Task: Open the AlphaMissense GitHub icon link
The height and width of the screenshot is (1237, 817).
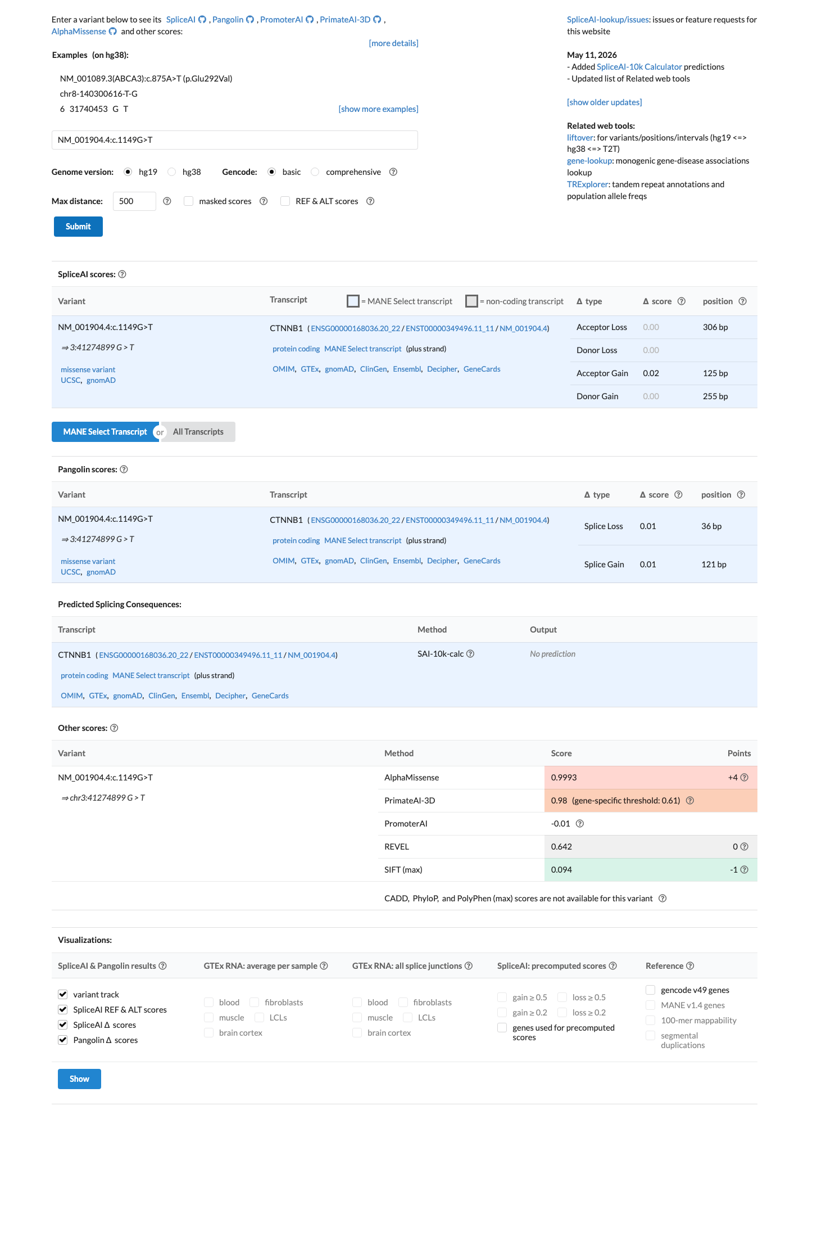Action: pos(113,31)
